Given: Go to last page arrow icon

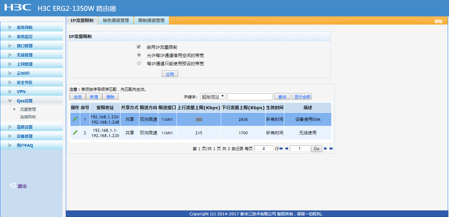Looking at the screenshot, I should click(331, 148).
